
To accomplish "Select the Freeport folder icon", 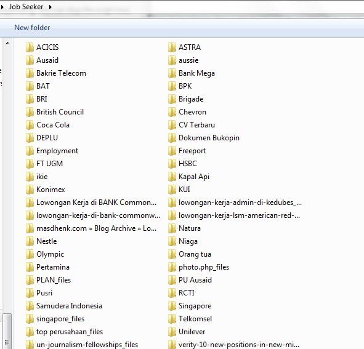I will point(172,151).
